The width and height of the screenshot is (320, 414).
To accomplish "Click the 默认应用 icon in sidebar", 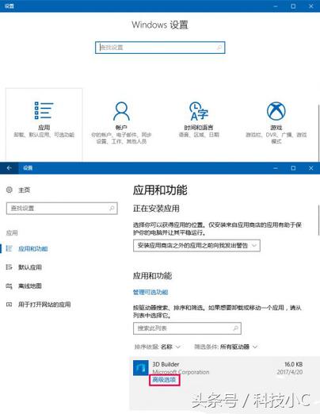I will [10, 267].
